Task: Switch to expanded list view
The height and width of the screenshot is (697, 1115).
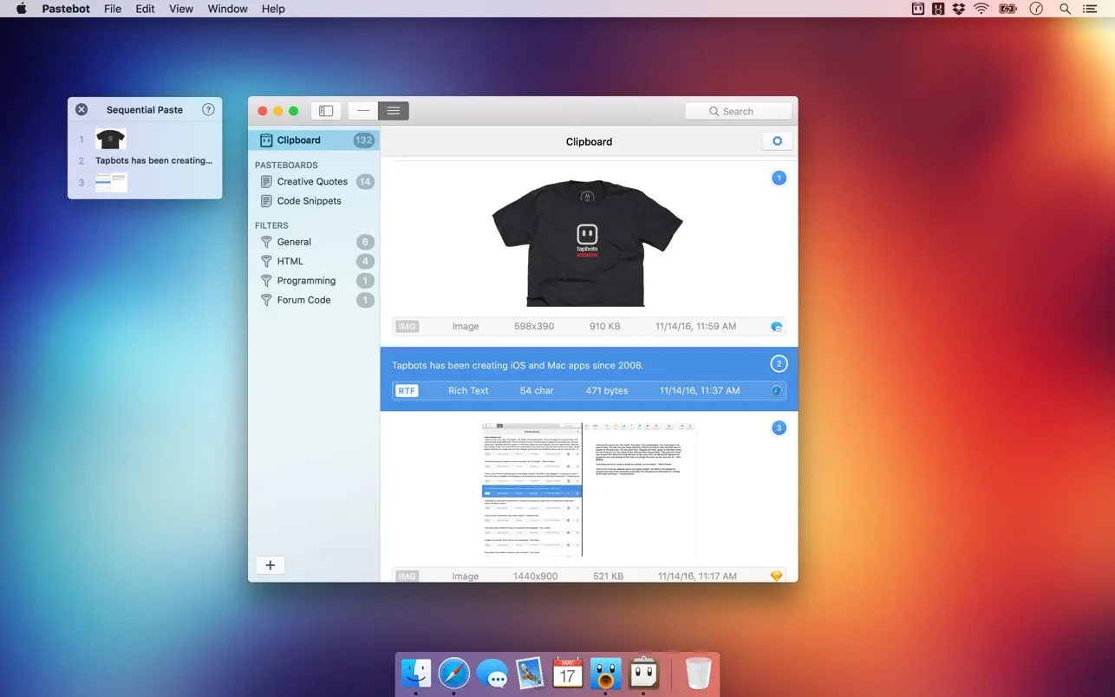Action: [x=394, y=111]
